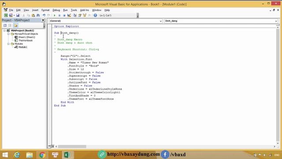Collapse Microsoft Excel Objects folder
Screen dimensions: 282x159
[x=8, y=34]
